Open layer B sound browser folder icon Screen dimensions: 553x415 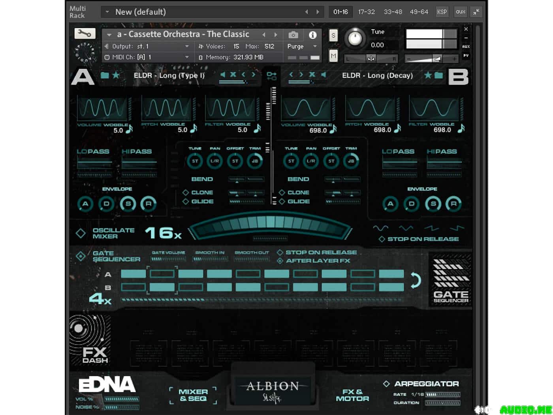[438, 75]
